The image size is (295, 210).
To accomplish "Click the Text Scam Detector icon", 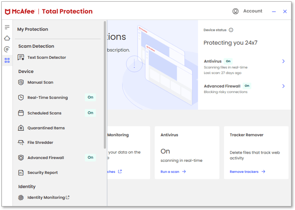I will (x=21, y=57).
